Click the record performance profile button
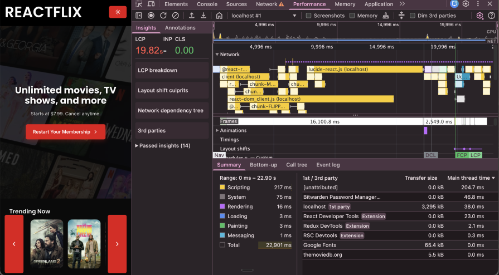Screen dimensions: 499x275 click(x=151, y=16)
